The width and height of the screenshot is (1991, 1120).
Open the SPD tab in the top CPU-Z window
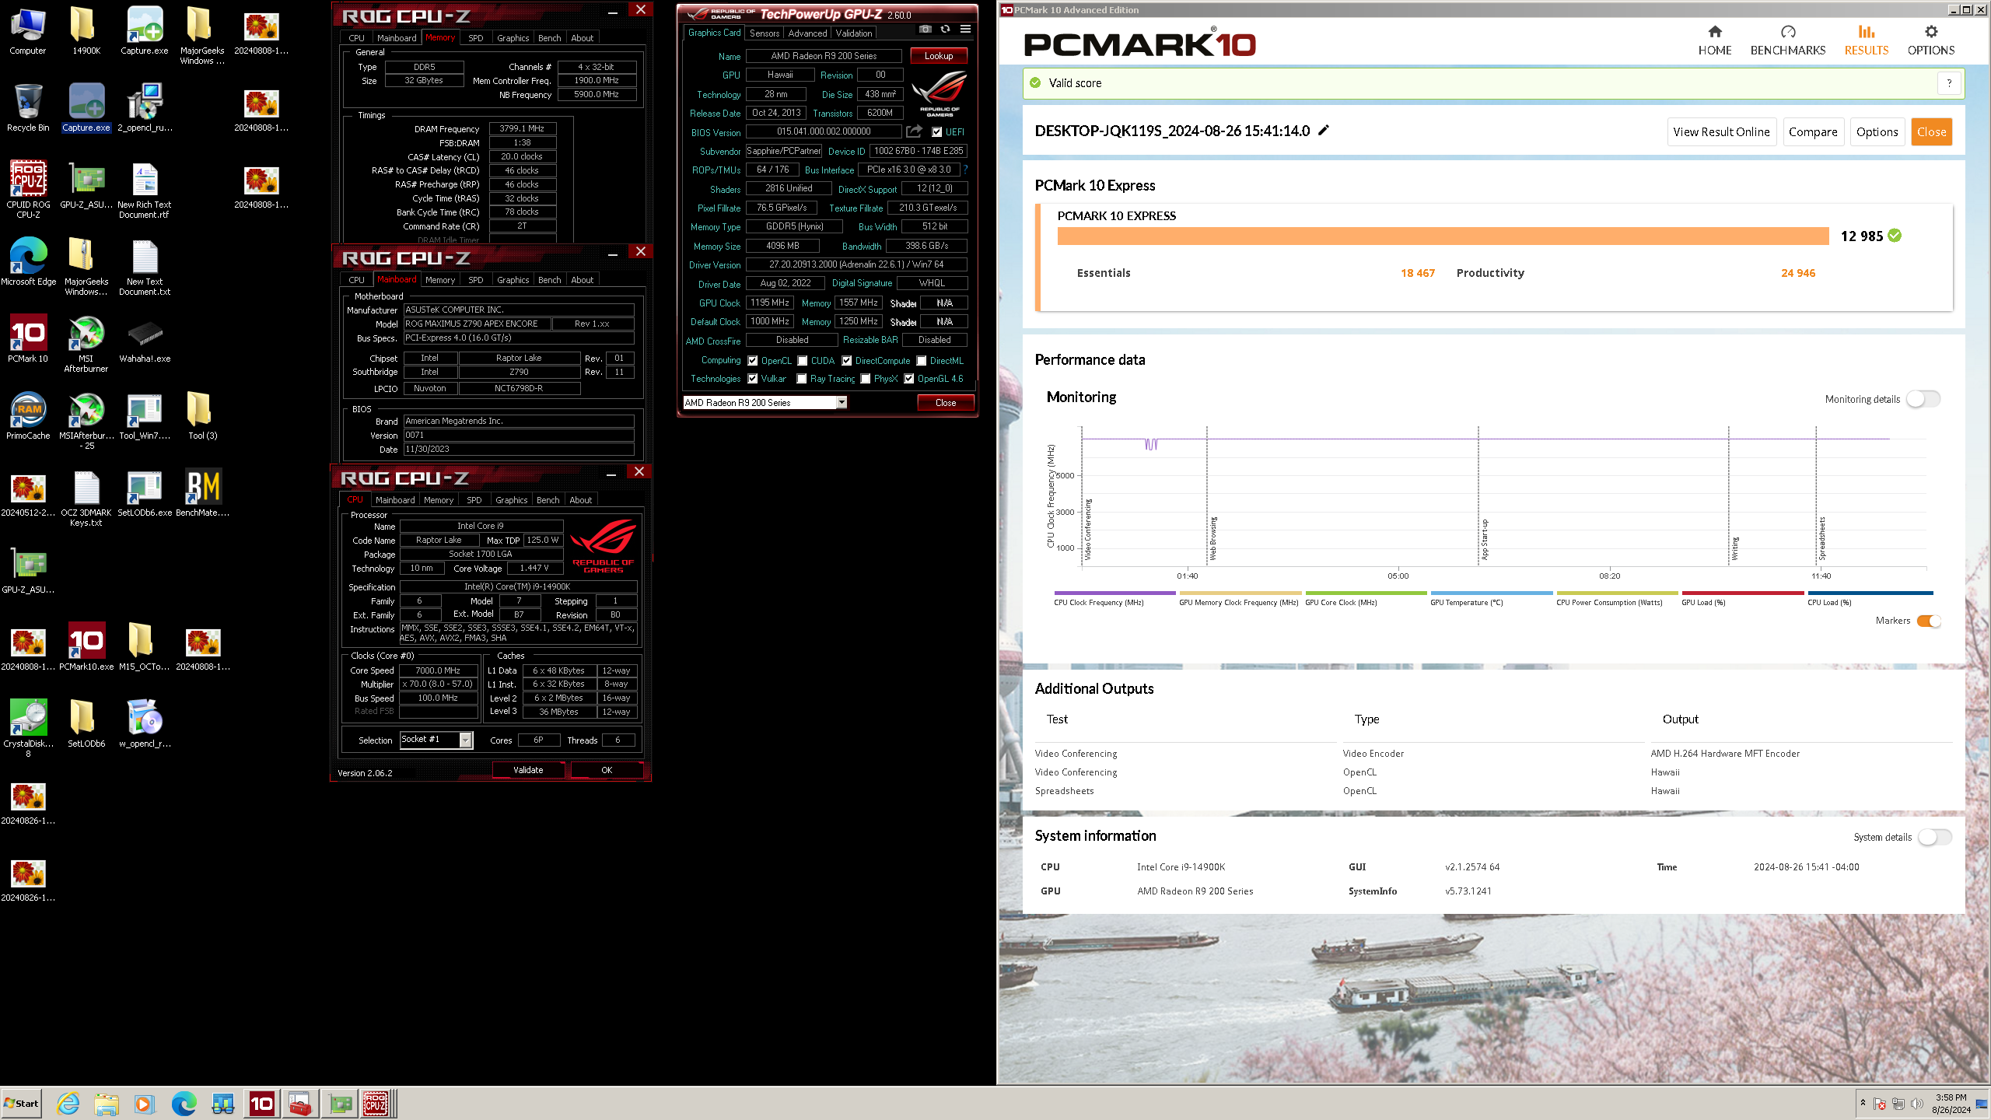coord(476,37)
